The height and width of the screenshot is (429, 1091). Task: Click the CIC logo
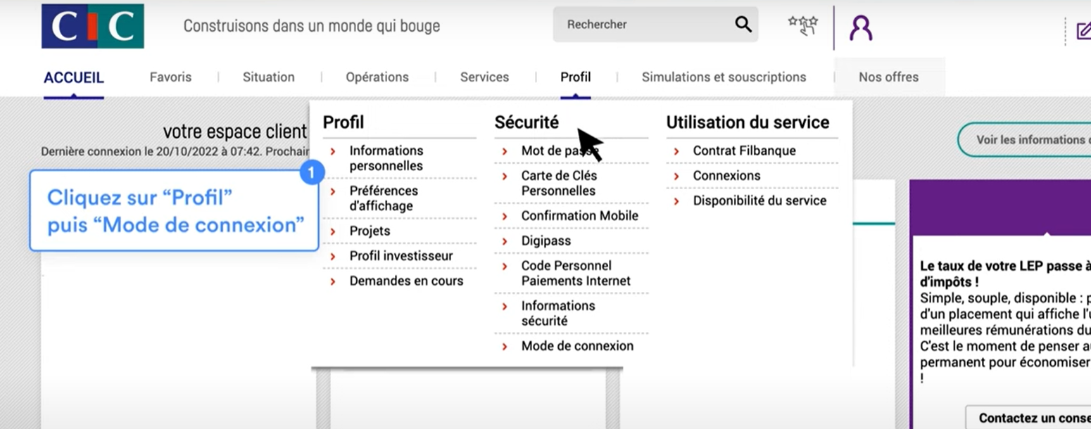point(92,26)
